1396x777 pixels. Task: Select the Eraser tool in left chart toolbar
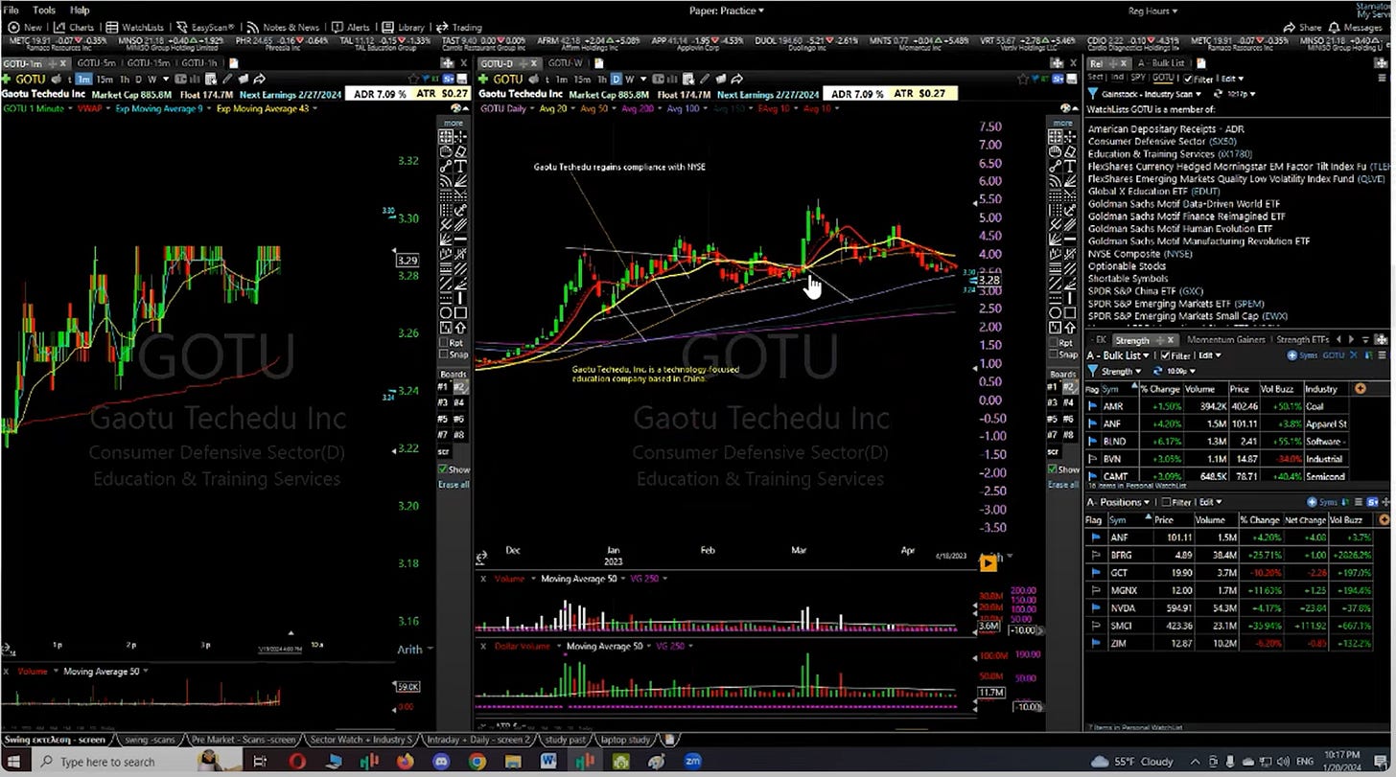pos(460,149)
